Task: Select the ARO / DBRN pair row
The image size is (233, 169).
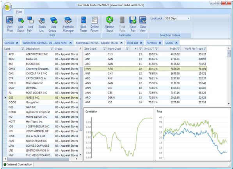Action: (145, 97)
